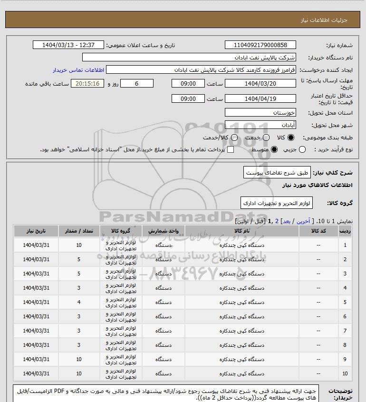366x402 pixels.
Task: Click the ردیف column header
Action: tap(345, 231)
